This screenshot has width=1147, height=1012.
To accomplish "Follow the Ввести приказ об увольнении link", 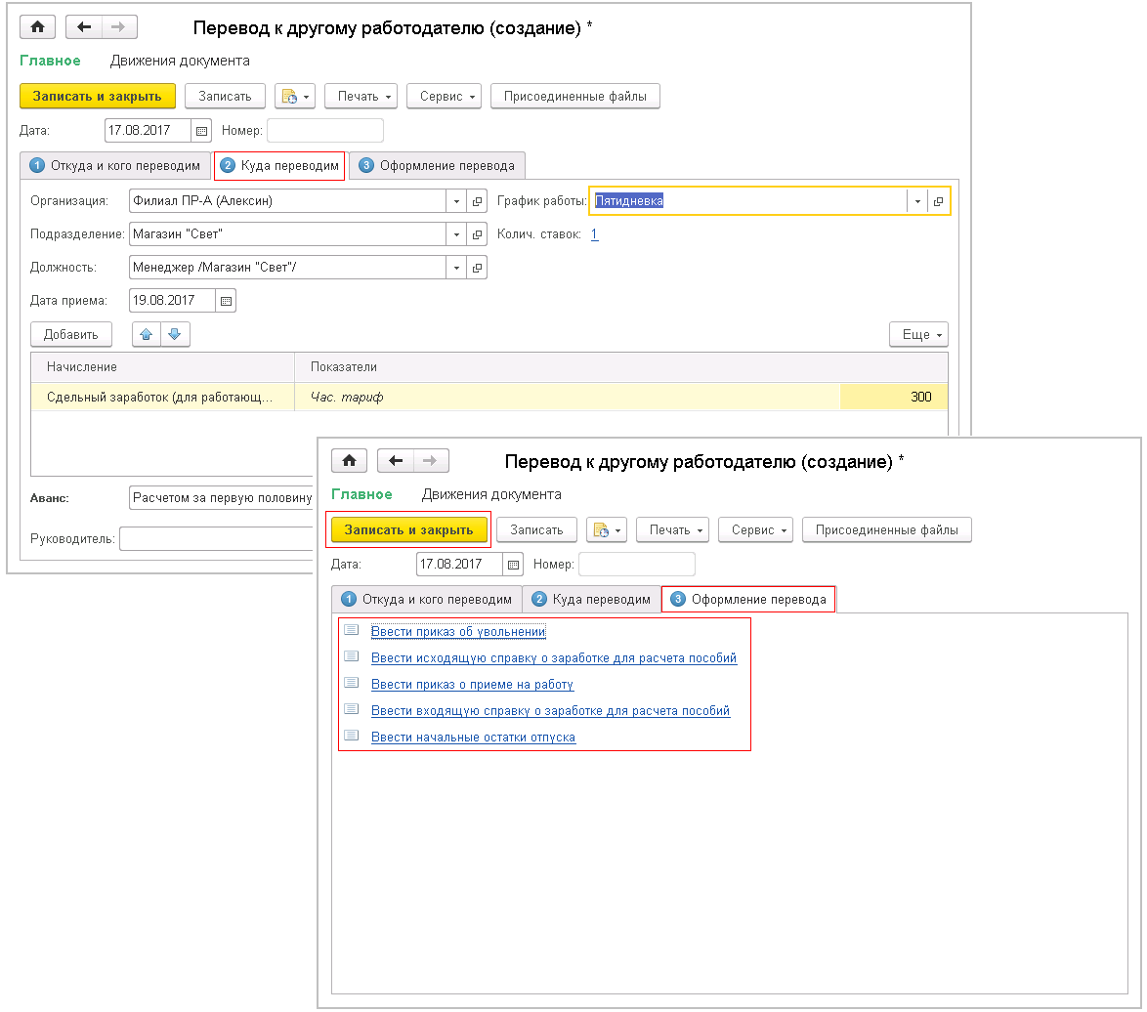I will pyautogui.click(x=458, y=632).
